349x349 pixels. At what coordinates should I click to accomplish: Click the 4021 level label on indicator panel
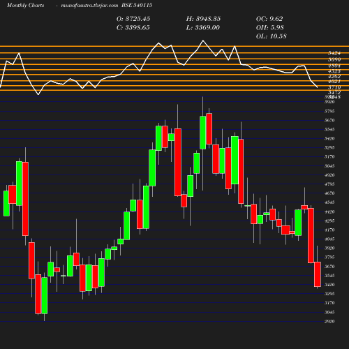334,82
